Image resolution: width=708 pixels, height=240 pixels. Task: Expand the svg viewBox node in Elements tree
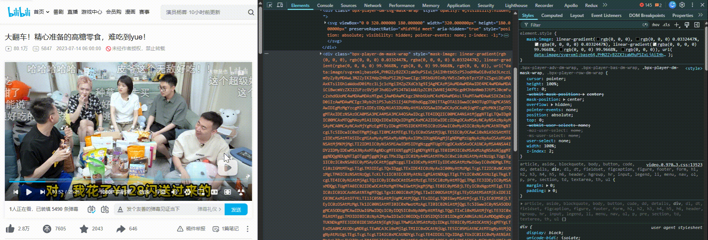[x=325, y=23]
